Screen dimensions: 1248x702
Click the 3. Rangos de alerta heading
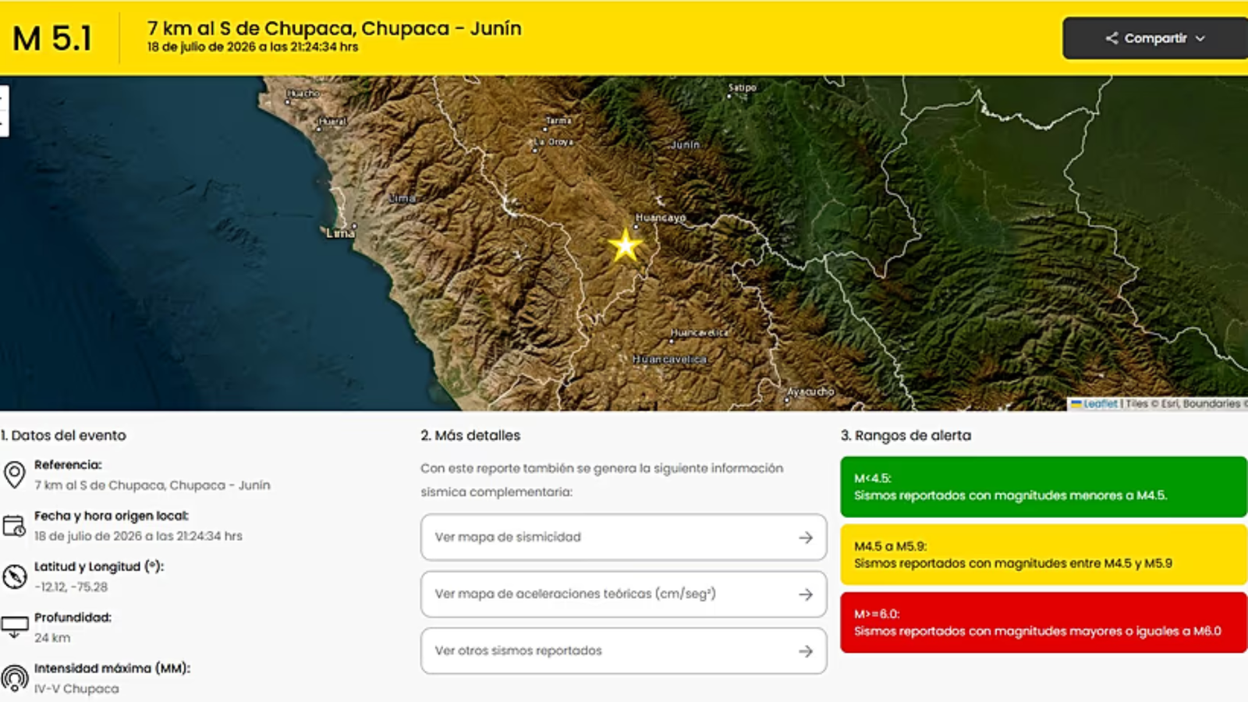906,435
